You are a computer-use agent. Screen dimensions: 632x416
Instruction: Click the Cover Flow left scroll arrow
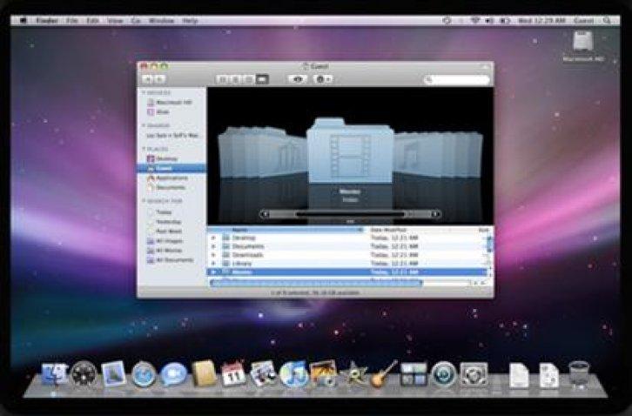(264, 214)
